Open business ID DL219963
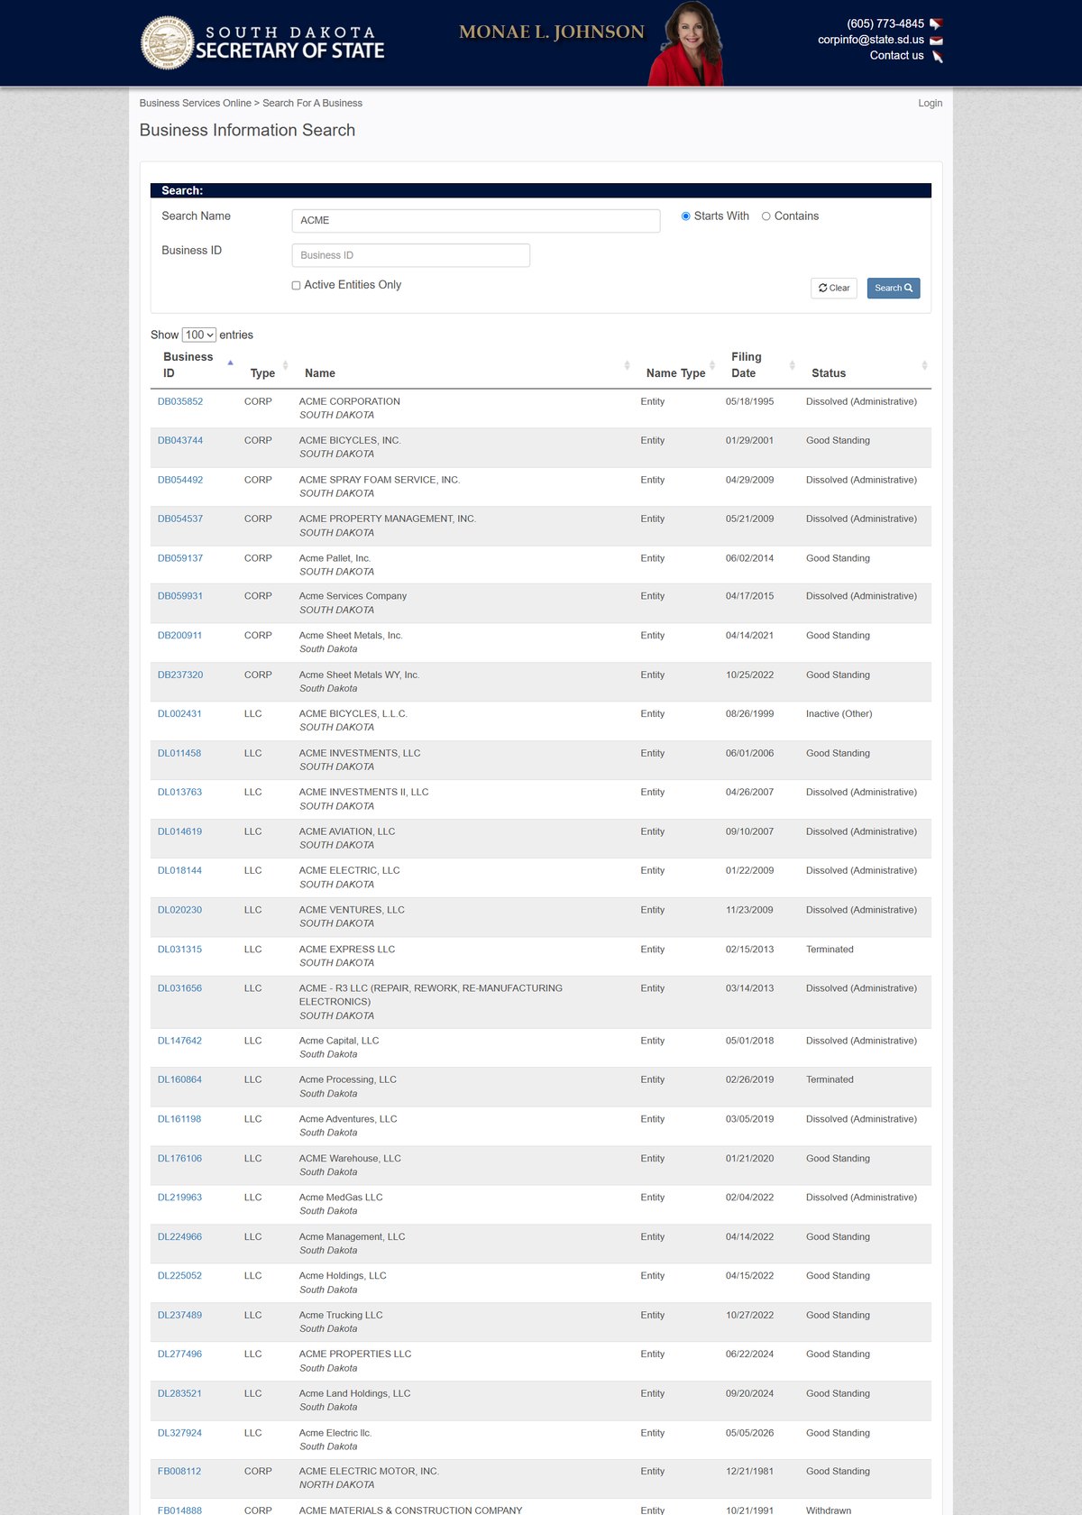Viewport: 1082px width, 1515px height. (x=179, y=1198)
